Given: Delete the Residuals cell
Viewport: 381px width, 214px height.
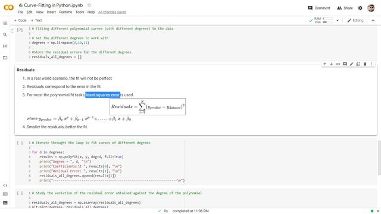Looking at the screenshot, I should pos(365,64).
